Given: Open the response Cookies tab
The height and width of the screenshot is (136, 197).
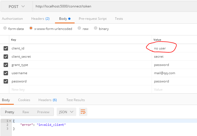Looking at the screenshot, I should [24, 100].
